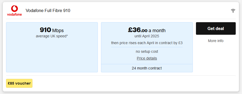Image resolution: width=242 pixels, height=94 pixels.
Task: Click the £36.00 a month price
Action: [x=147, y=30]
